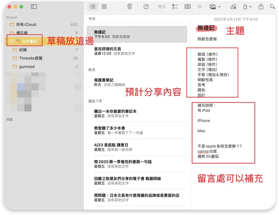The width and height of the screenshot is (279, 215).
Task: Collapse the 元竹筆記 folder chevron
Action: click(x=7, y=41)
